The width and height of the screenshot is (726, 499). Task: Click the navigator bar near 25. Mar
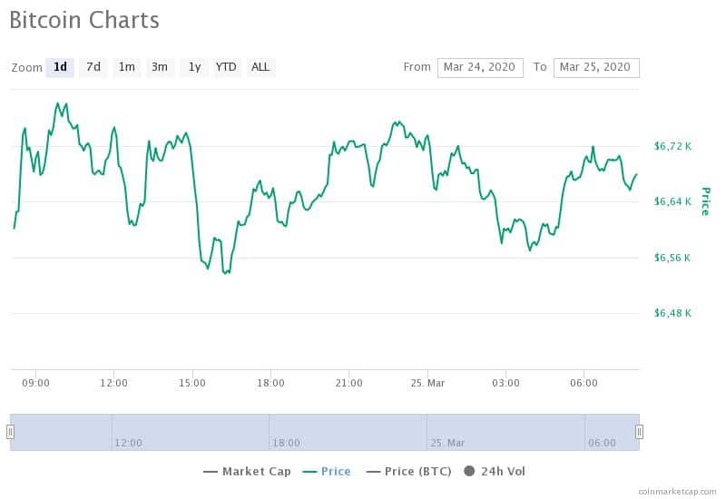(x=447, y=443)
